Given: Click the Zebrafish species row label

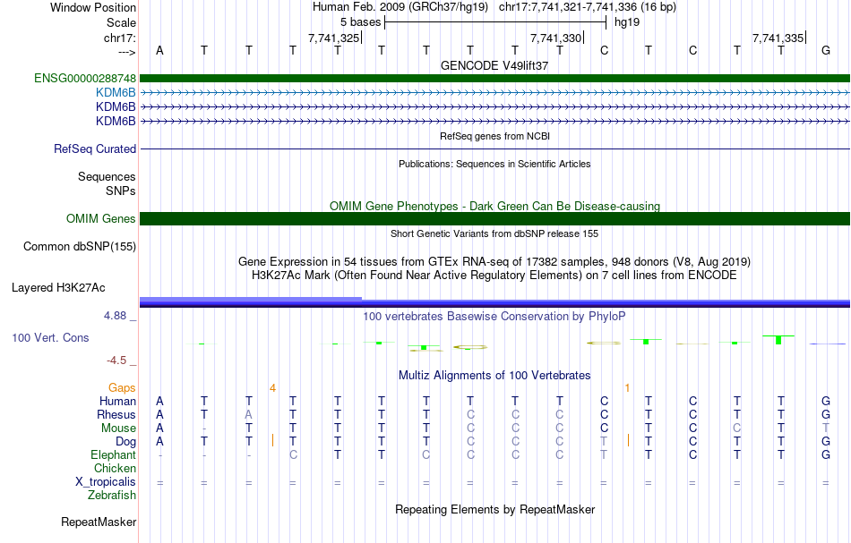Looking at the screenshot, I should coord(112,496).
